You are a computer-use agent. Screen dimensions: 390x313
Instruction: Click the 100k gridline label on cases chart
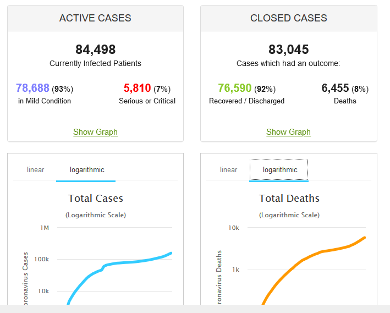pos(42,259)
